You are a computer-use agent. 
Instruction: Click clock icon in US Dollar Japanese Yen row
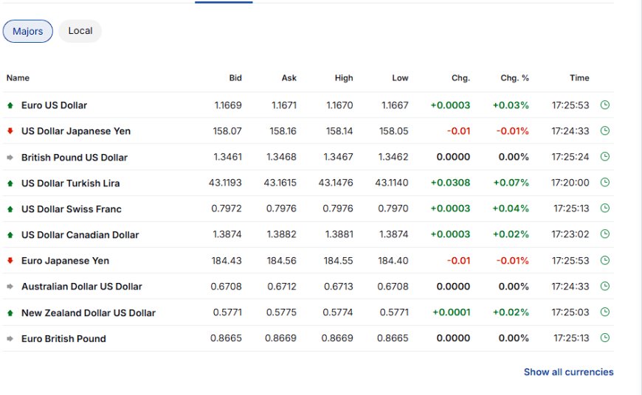tap(605, 130)
